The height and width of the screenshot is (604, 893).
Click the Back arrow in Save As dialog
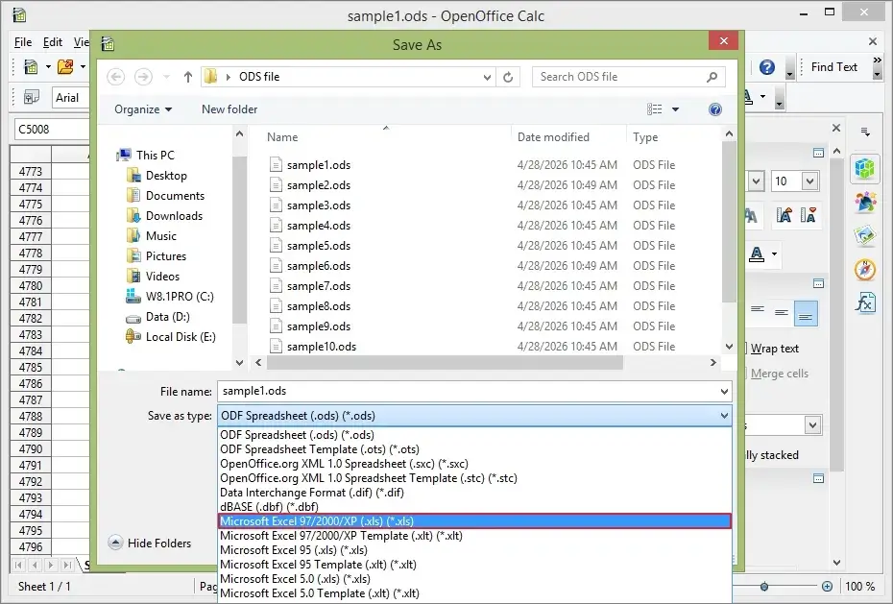tap(115, 76)
